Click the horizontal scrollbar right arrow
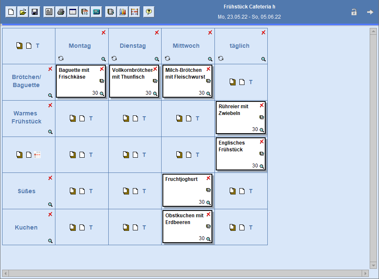The image size is (379, 279). pyautogui.click(x=365, y=273)
